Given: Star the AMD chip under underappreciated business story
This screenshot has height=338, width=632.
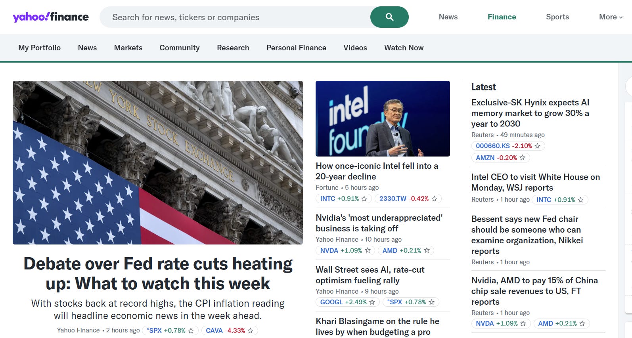Looking at the screenshot, I should coord(427,250).
